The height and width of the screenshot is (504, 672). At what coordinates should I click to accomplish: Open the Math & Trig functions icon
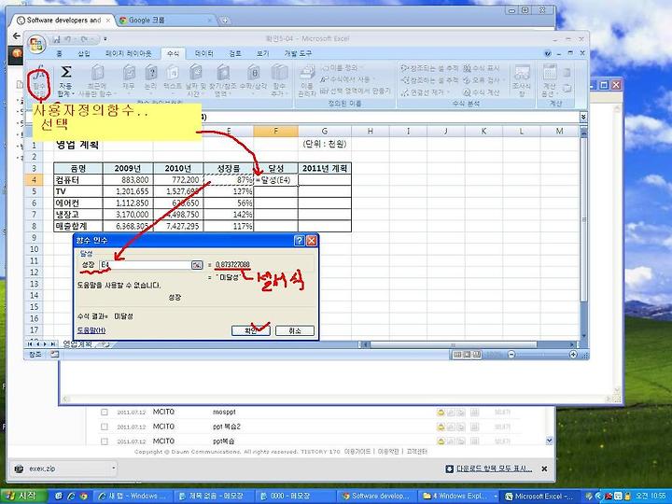point(253,72)
